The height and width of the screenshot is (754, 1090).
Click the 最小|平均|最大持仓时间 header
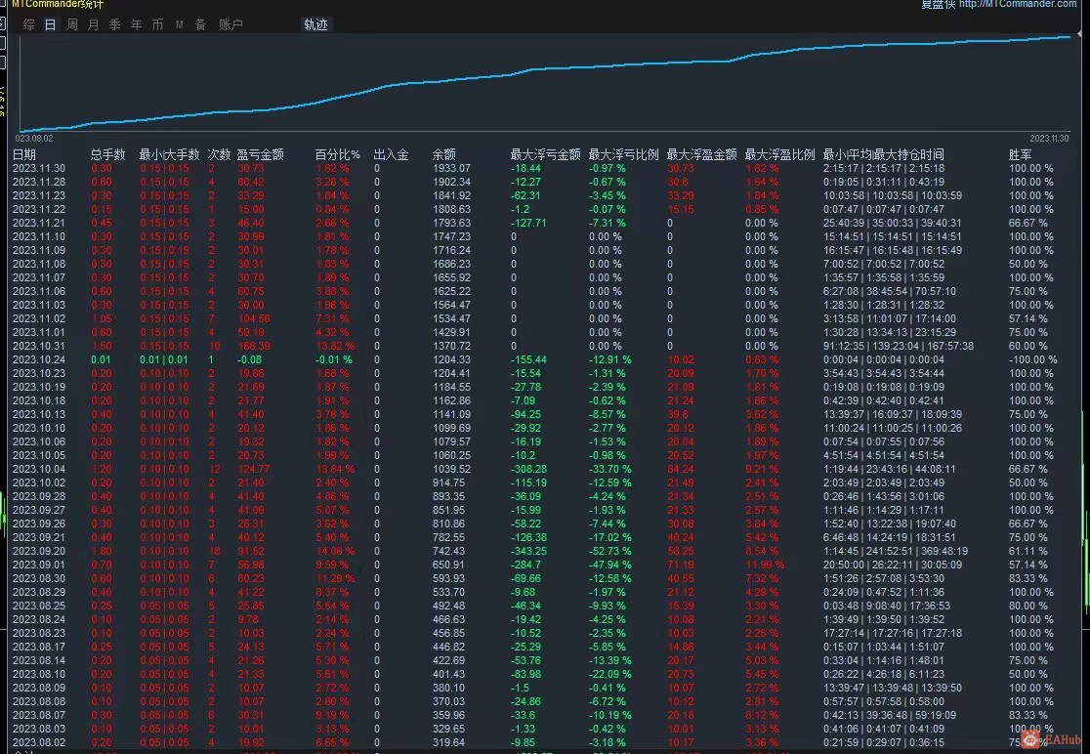(884, 154)
